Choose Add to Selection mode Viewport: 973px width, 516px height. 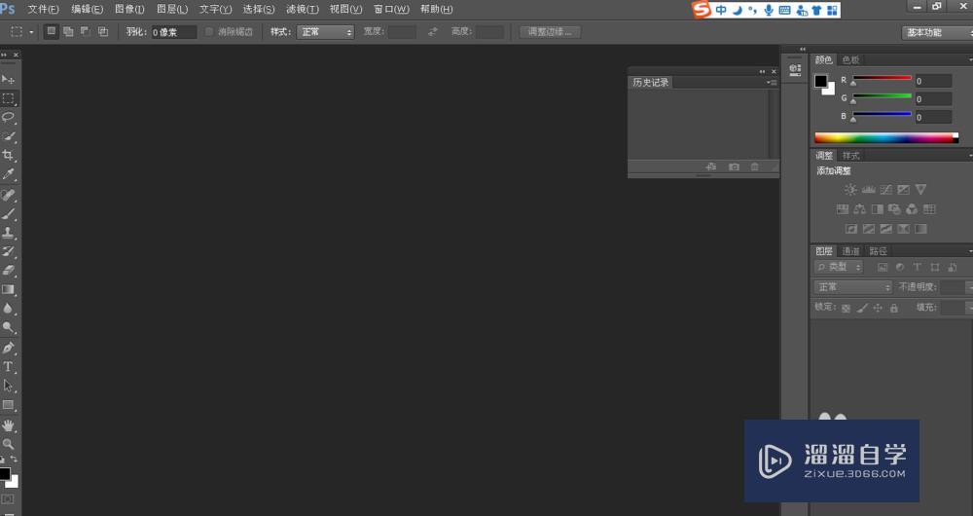point(68,32)
